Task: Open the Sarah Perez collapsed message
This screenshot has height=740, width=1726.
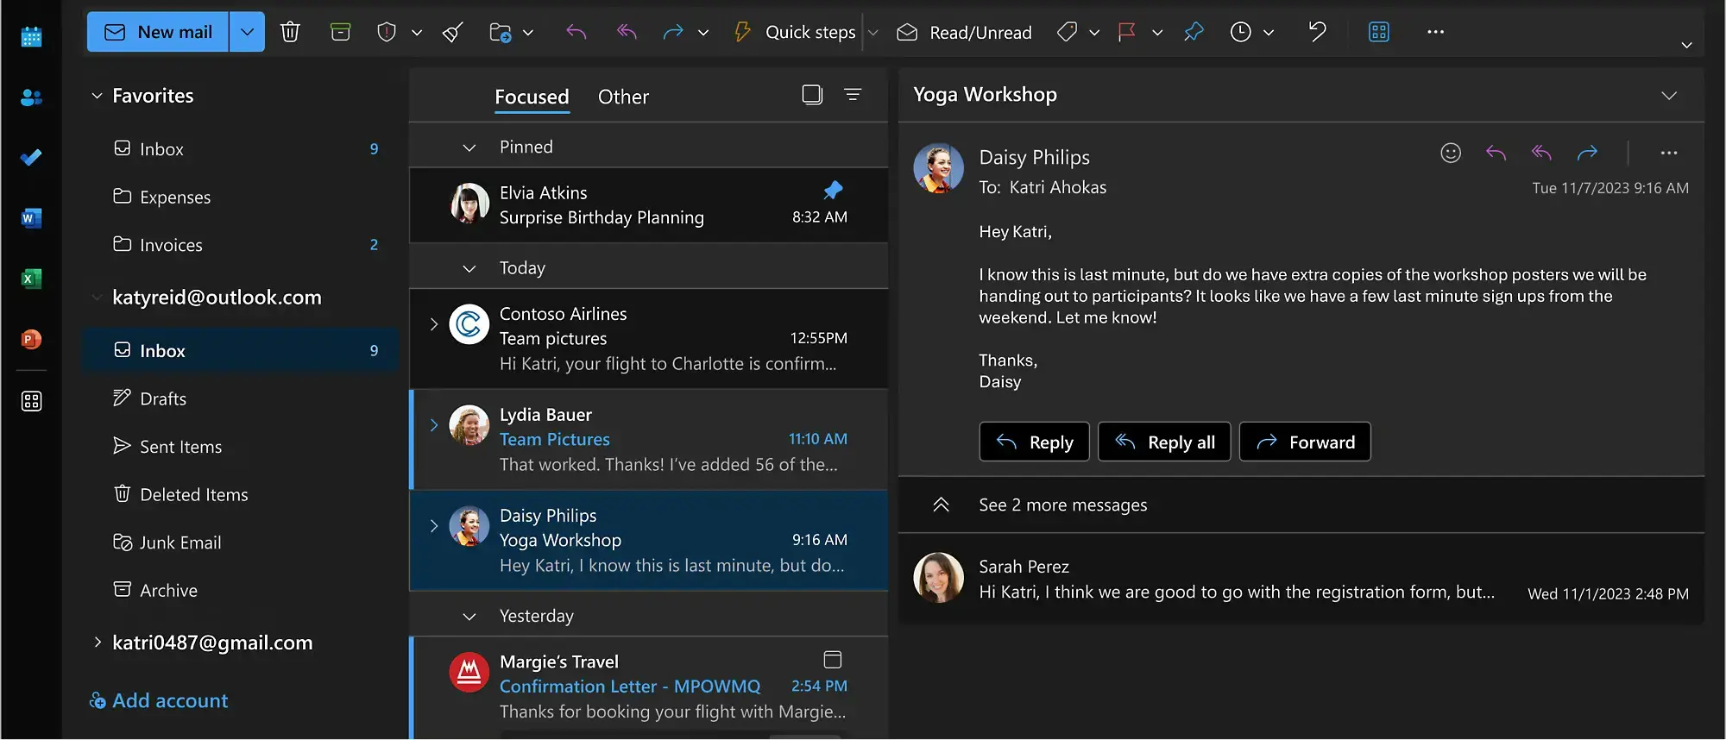Action: [1234, 580]
